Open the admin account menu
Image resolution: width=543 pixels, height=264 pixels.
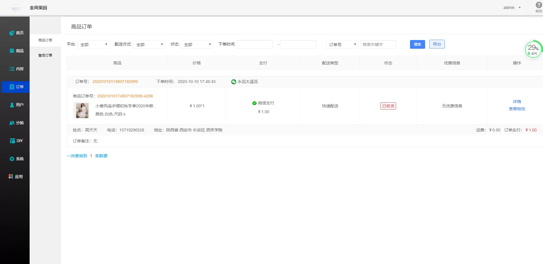[512, 8]
